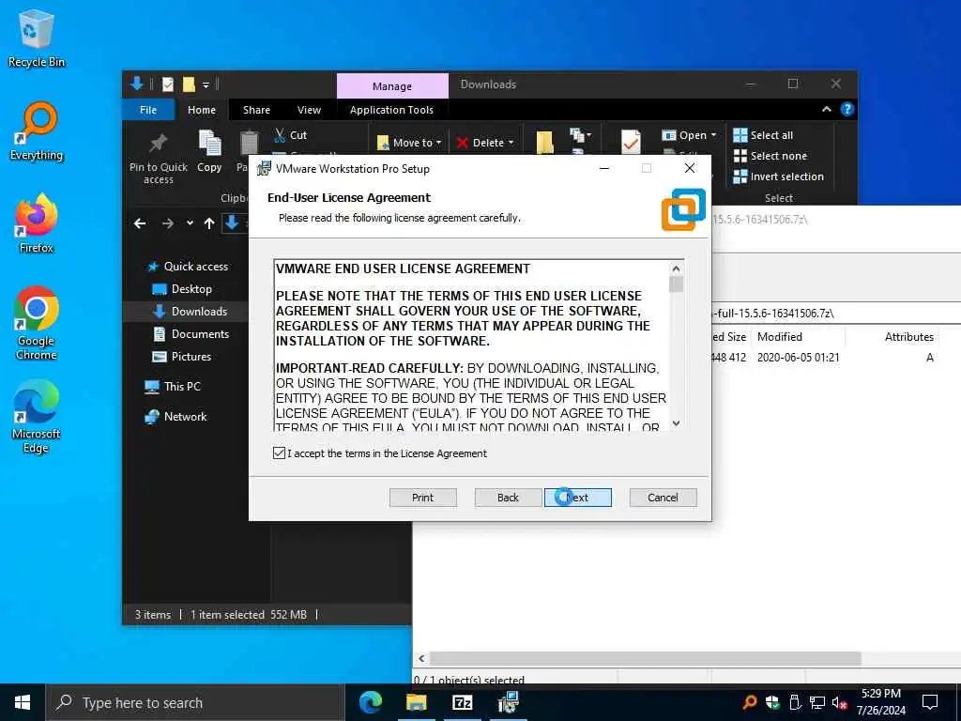The image size is (961, 721).
Task: Click the Windows Start button
Action: click(23, 702)
